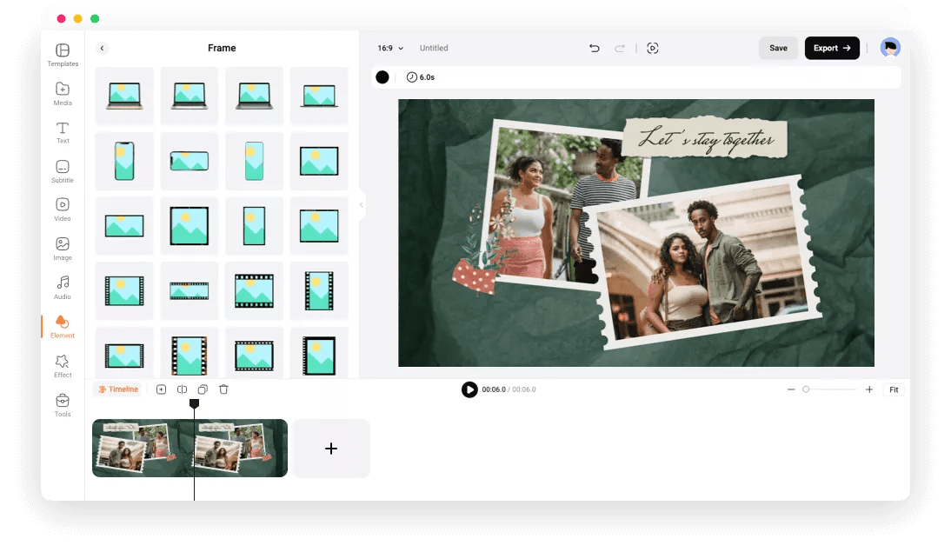Open the Audio library panel
This screenshot has height=552, width=951.
click(x=62, y=288)
